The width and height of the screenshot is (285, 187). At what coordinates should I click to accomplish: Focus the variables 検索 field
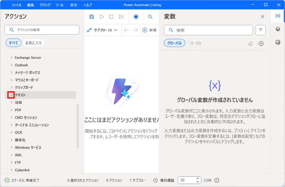(208, 30)
